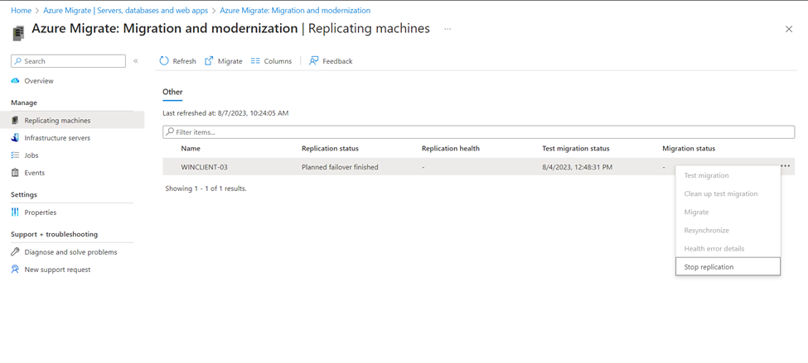Click the Feedback label in toolbar
This screenshot has height=363, width=808.
pos(337,61)
